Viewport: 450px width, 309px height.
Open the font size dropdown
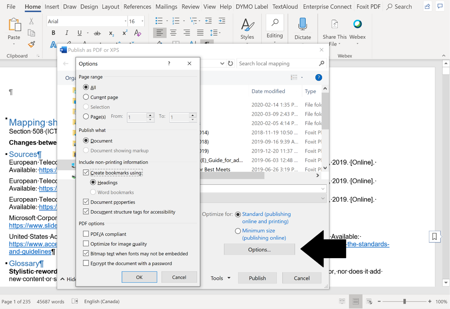[143, 21]
